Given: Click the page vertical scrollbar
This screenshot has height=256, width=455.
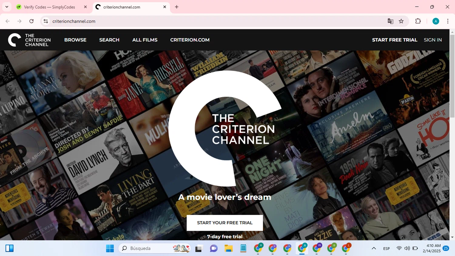Looking at the screenshot, I should (x=452, y=76).
